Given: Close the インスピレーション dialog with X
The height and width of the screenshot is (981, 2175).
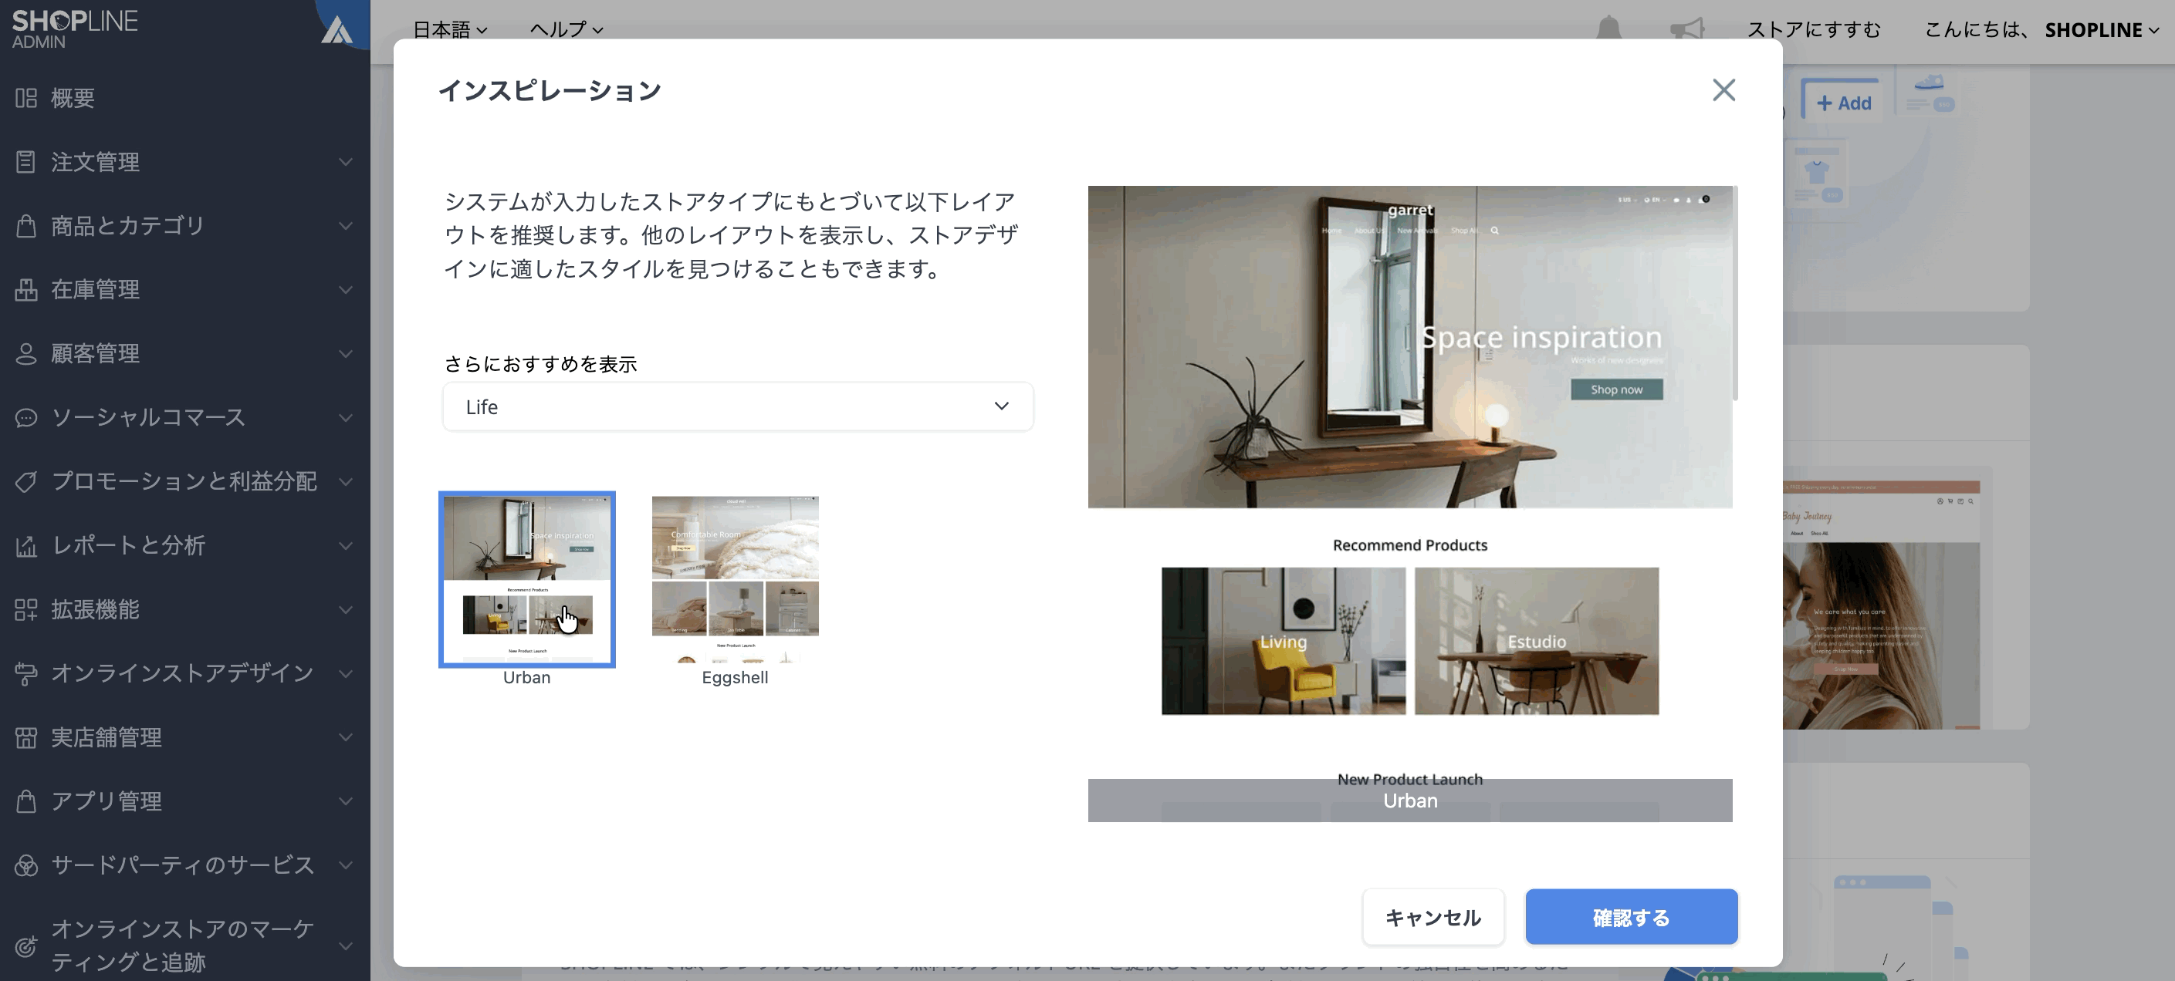Looking at the screenshot, I should tap(1723, 90).
